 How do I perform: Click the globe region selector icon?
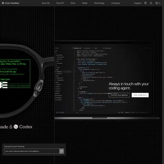[x=145, y=3]
